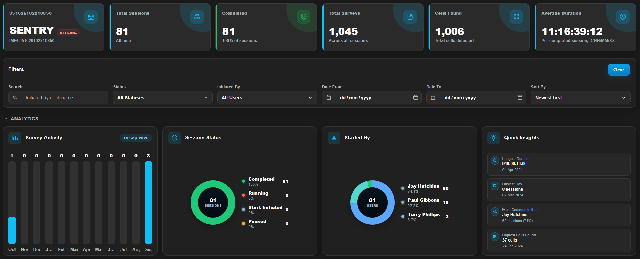Click the Date From dd/mm/yyyy field
Screen dimensions: 640x259
[372, 98]
